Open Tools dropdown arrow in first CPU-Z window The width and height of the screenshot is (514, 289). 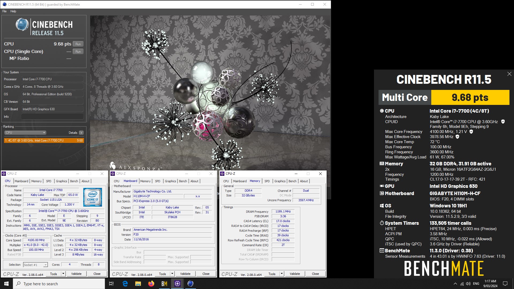[63, 274]
